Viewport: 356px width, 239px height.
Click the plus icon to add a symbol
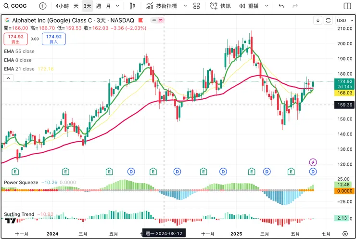43,6
